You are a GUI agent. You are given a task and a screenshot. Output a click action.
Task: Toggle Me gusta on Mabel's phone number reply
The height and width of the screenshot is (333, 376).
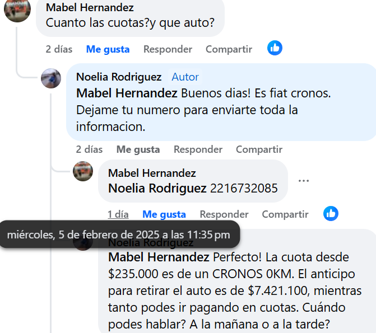[x=164, y=214]
